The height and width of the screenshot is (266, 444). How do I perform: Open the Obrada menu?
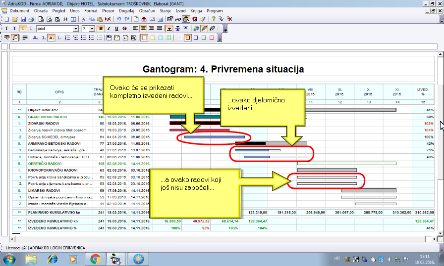point(41,11)
